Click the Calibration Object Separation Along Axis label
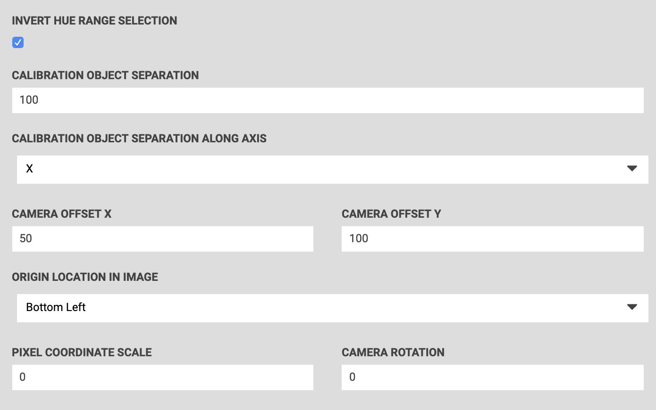This screenshot has height=410, width=656. [139, 139]
